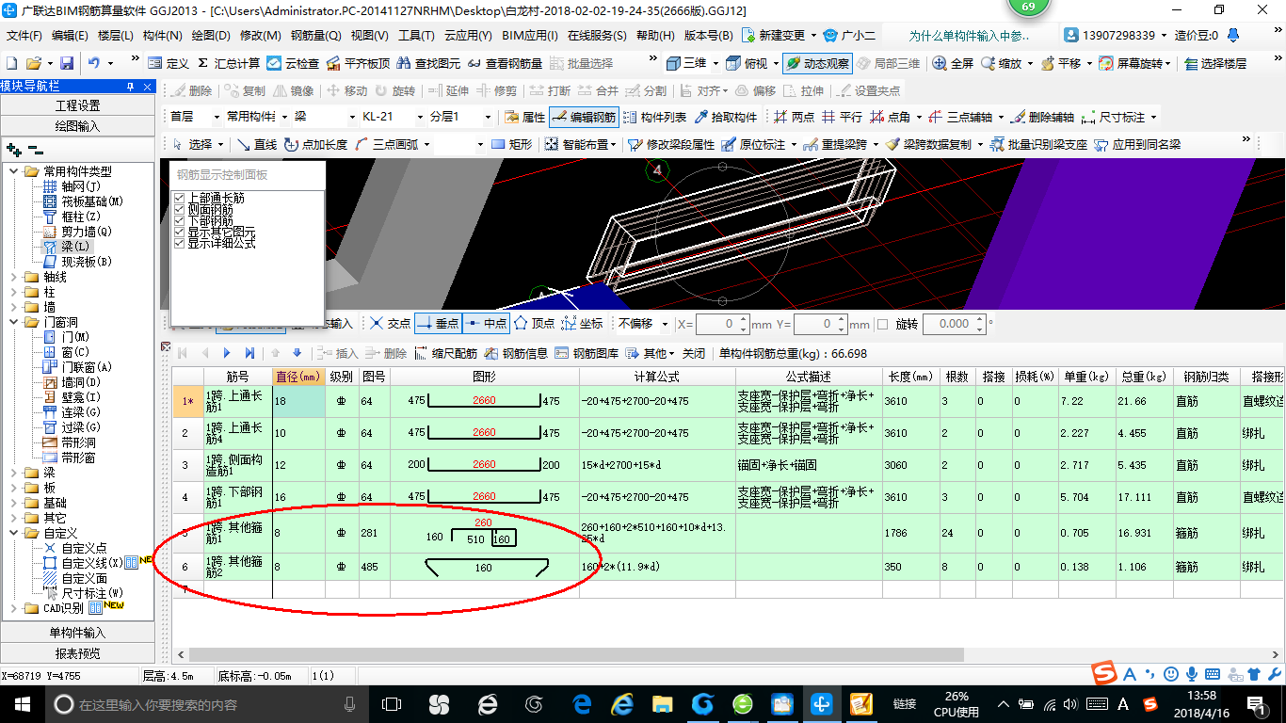The image size is (1286, 723).
Task: Uncheck 侧面钢筋 checkbox
Action: point(179,210)
